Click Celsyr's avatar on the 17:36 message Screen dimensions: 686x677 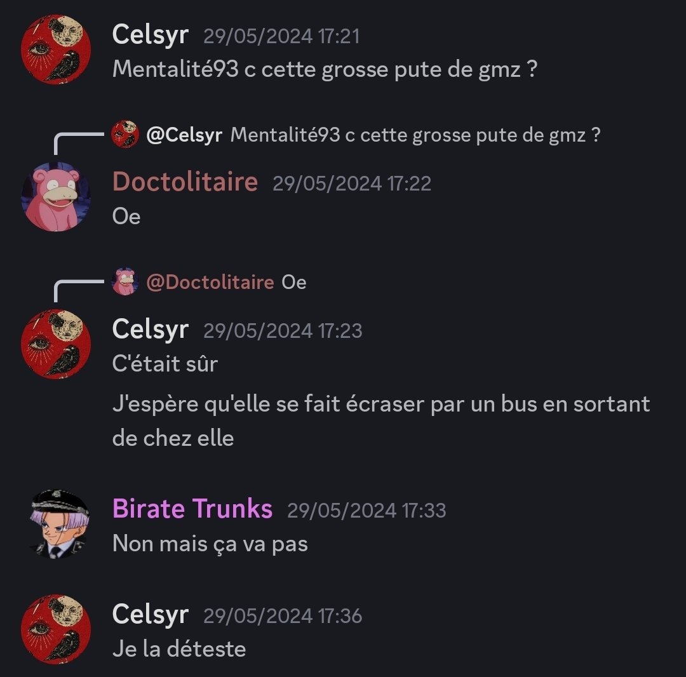click(56, 629)
